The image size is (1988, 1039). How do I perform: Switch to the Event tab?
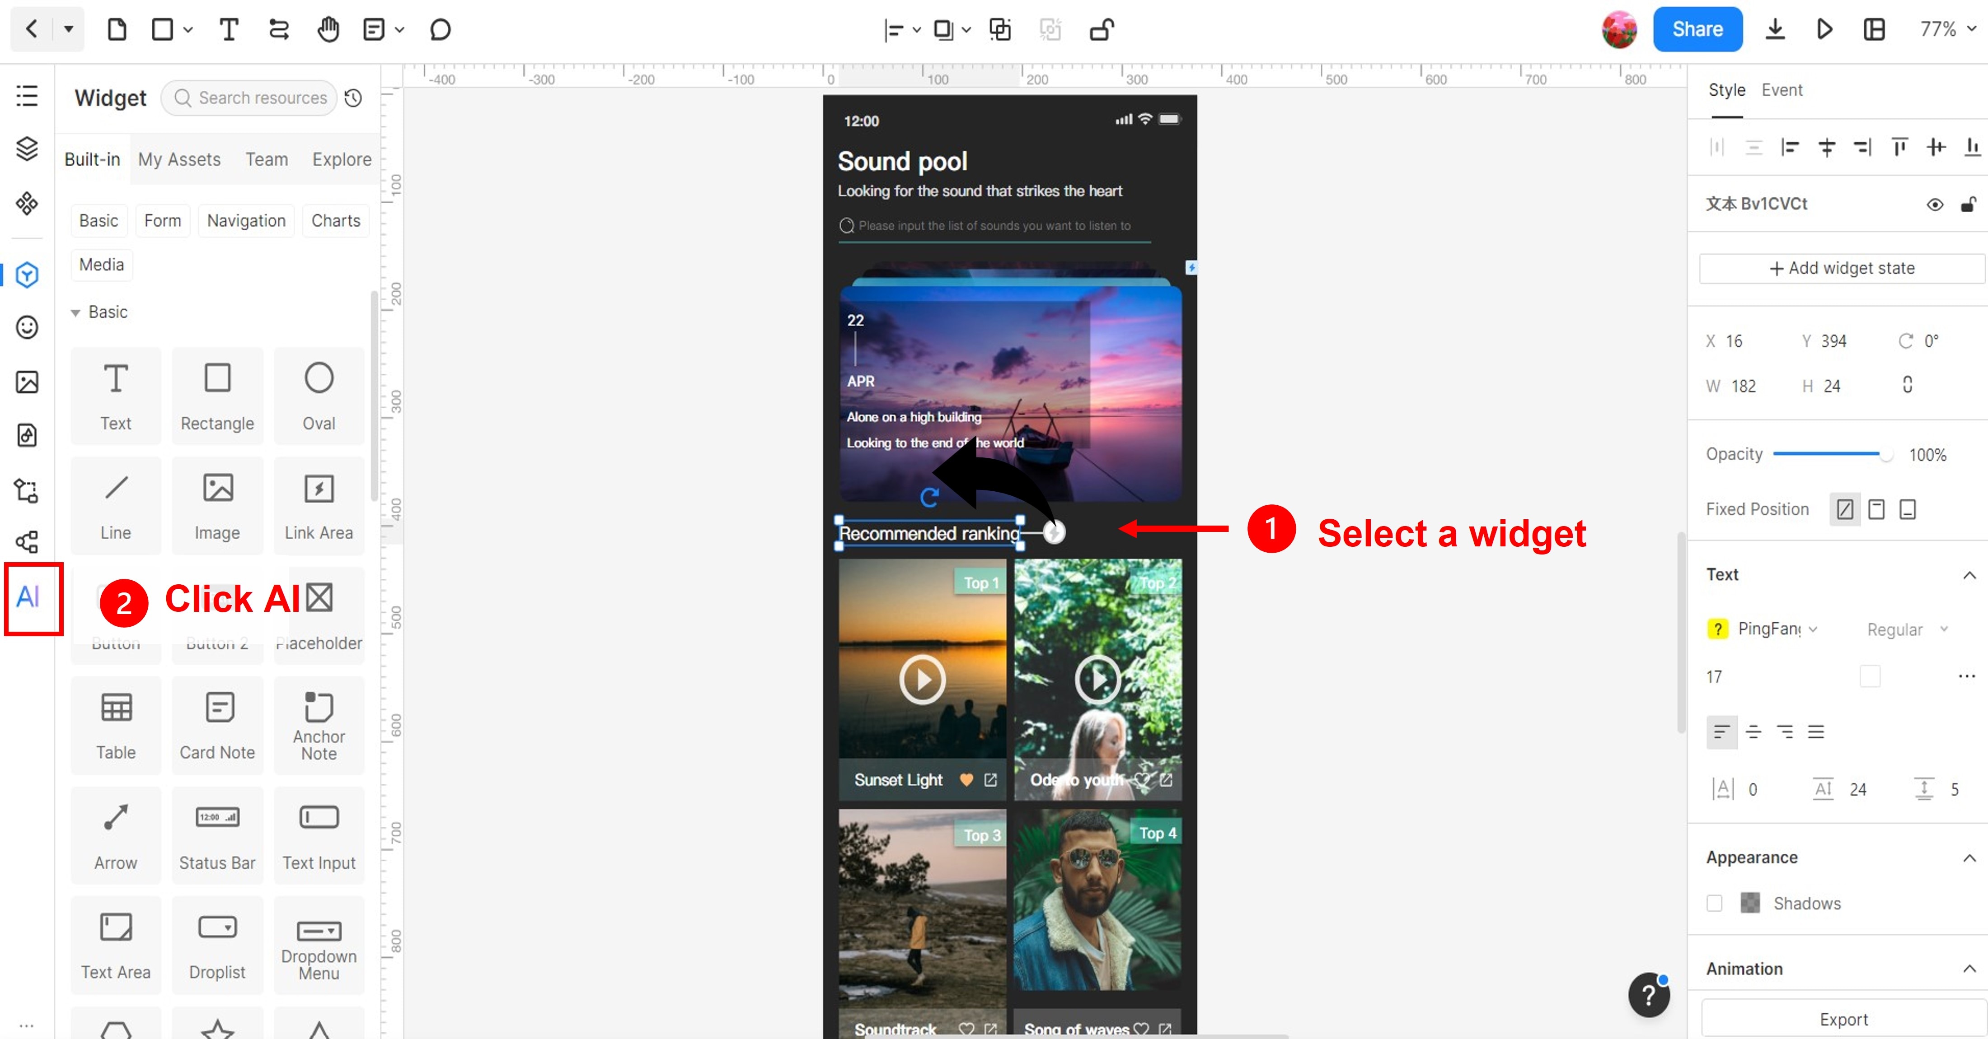(x=1781, y=90)
